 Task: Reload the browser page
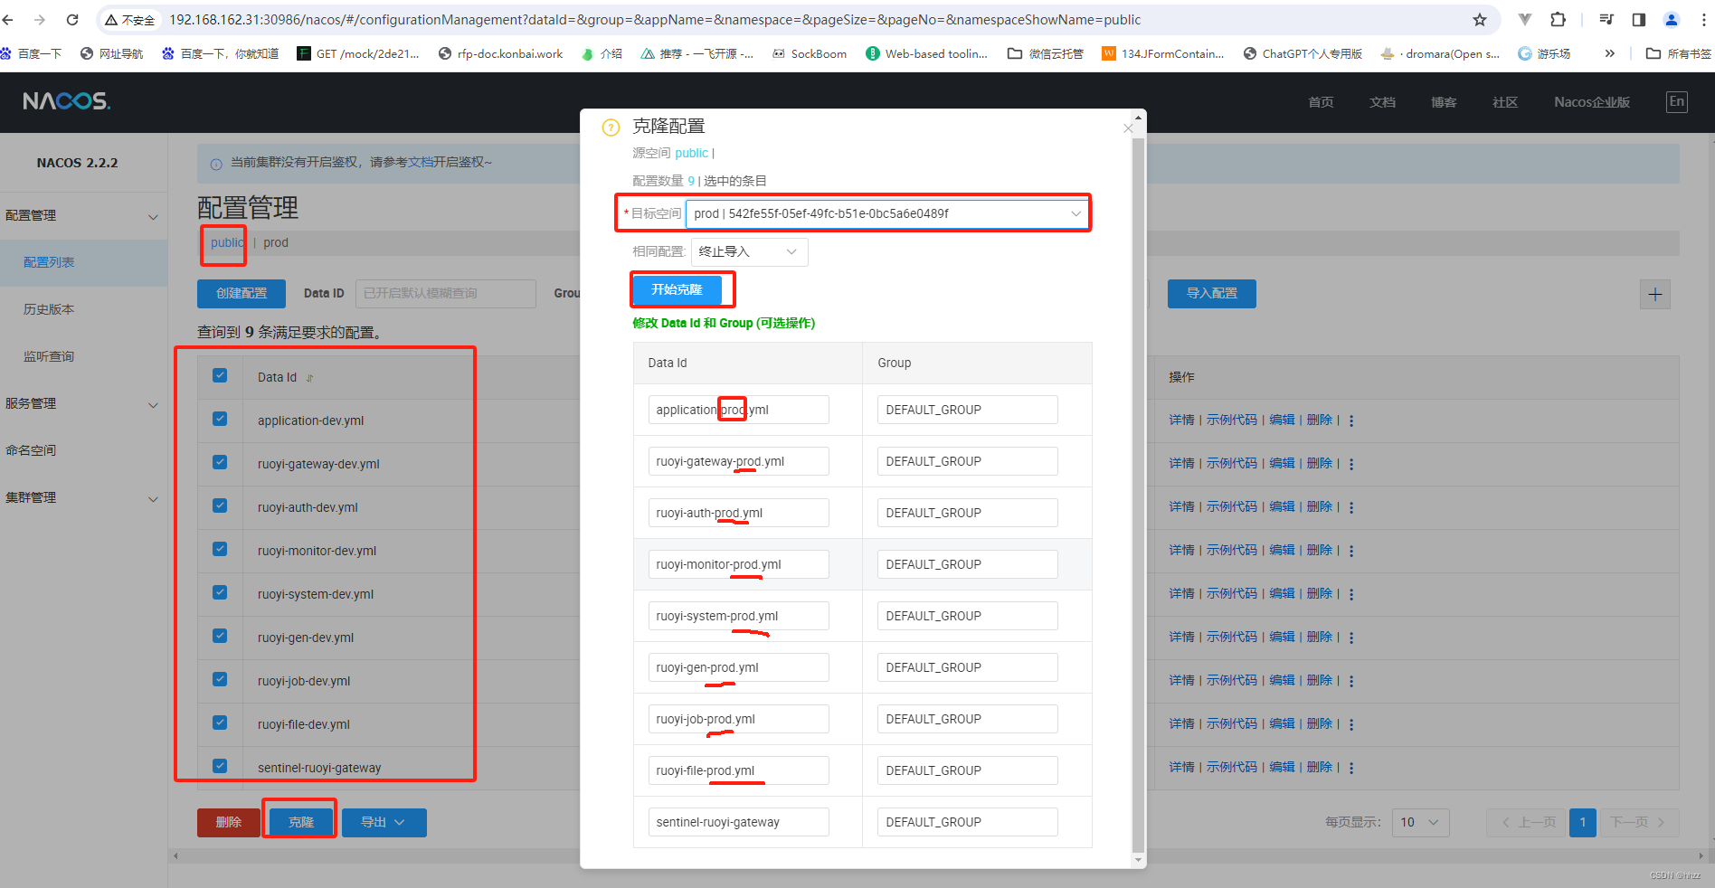72,19
